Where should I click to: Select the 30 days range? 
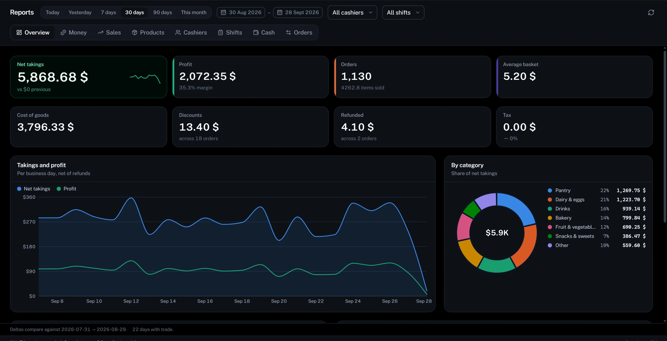[x=135, y=12]
